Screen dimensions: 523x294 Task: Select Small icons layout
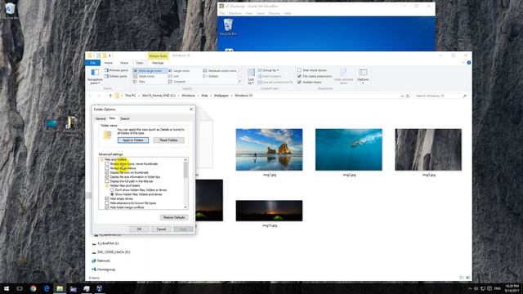(144, 76)
